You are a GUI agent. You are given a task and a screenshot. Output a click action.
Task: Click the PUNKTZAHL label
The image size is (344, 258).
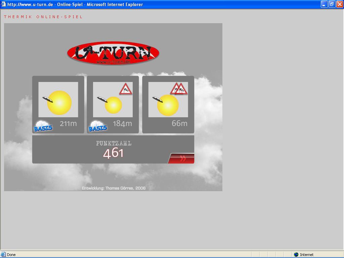[x=114, y=143]
